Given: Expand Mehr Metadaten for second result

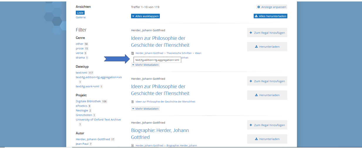Looking at the screenshot, I should (145, 109).
